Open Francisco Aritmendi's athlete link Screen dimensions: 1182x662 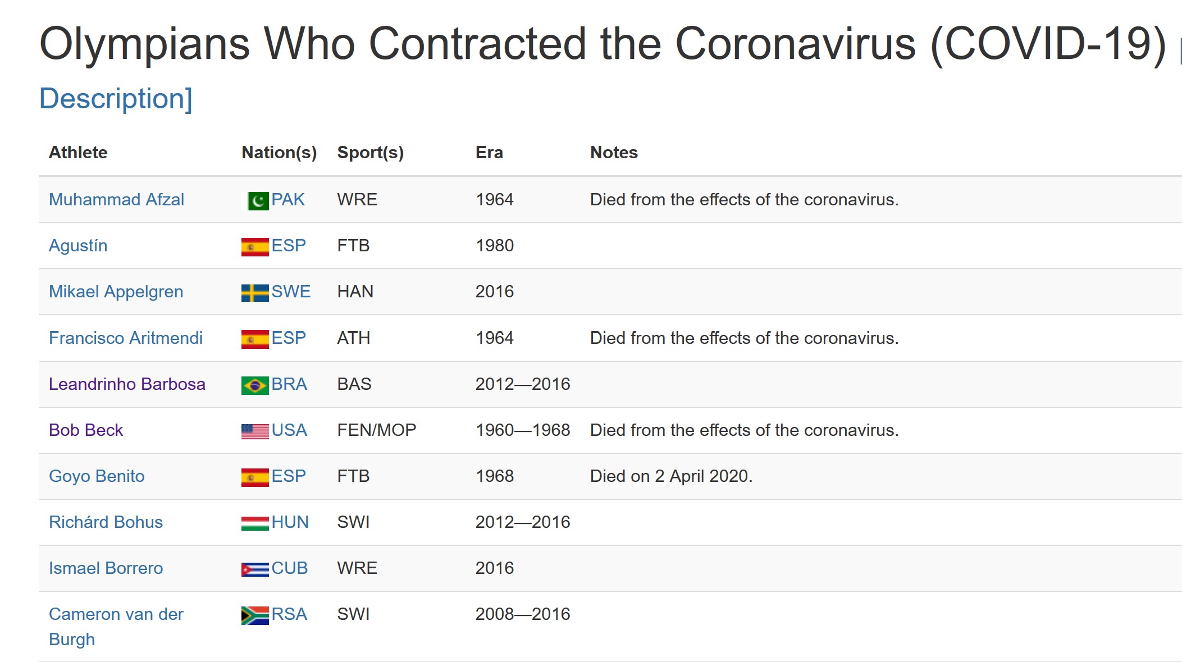[x=126, y=338]
